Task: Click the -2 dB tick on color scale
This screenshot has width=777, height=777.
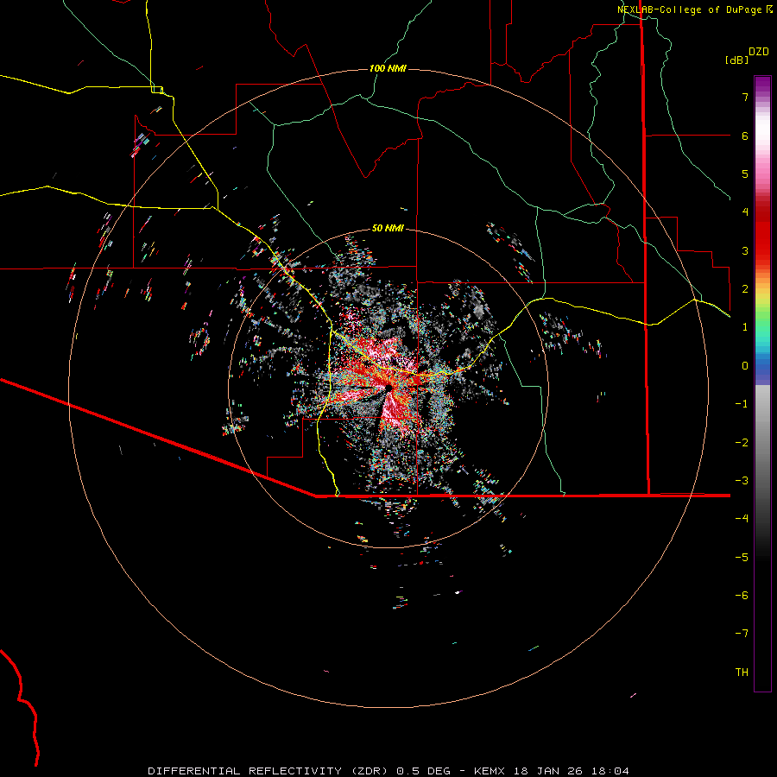Action: click(x=742, y=443)
